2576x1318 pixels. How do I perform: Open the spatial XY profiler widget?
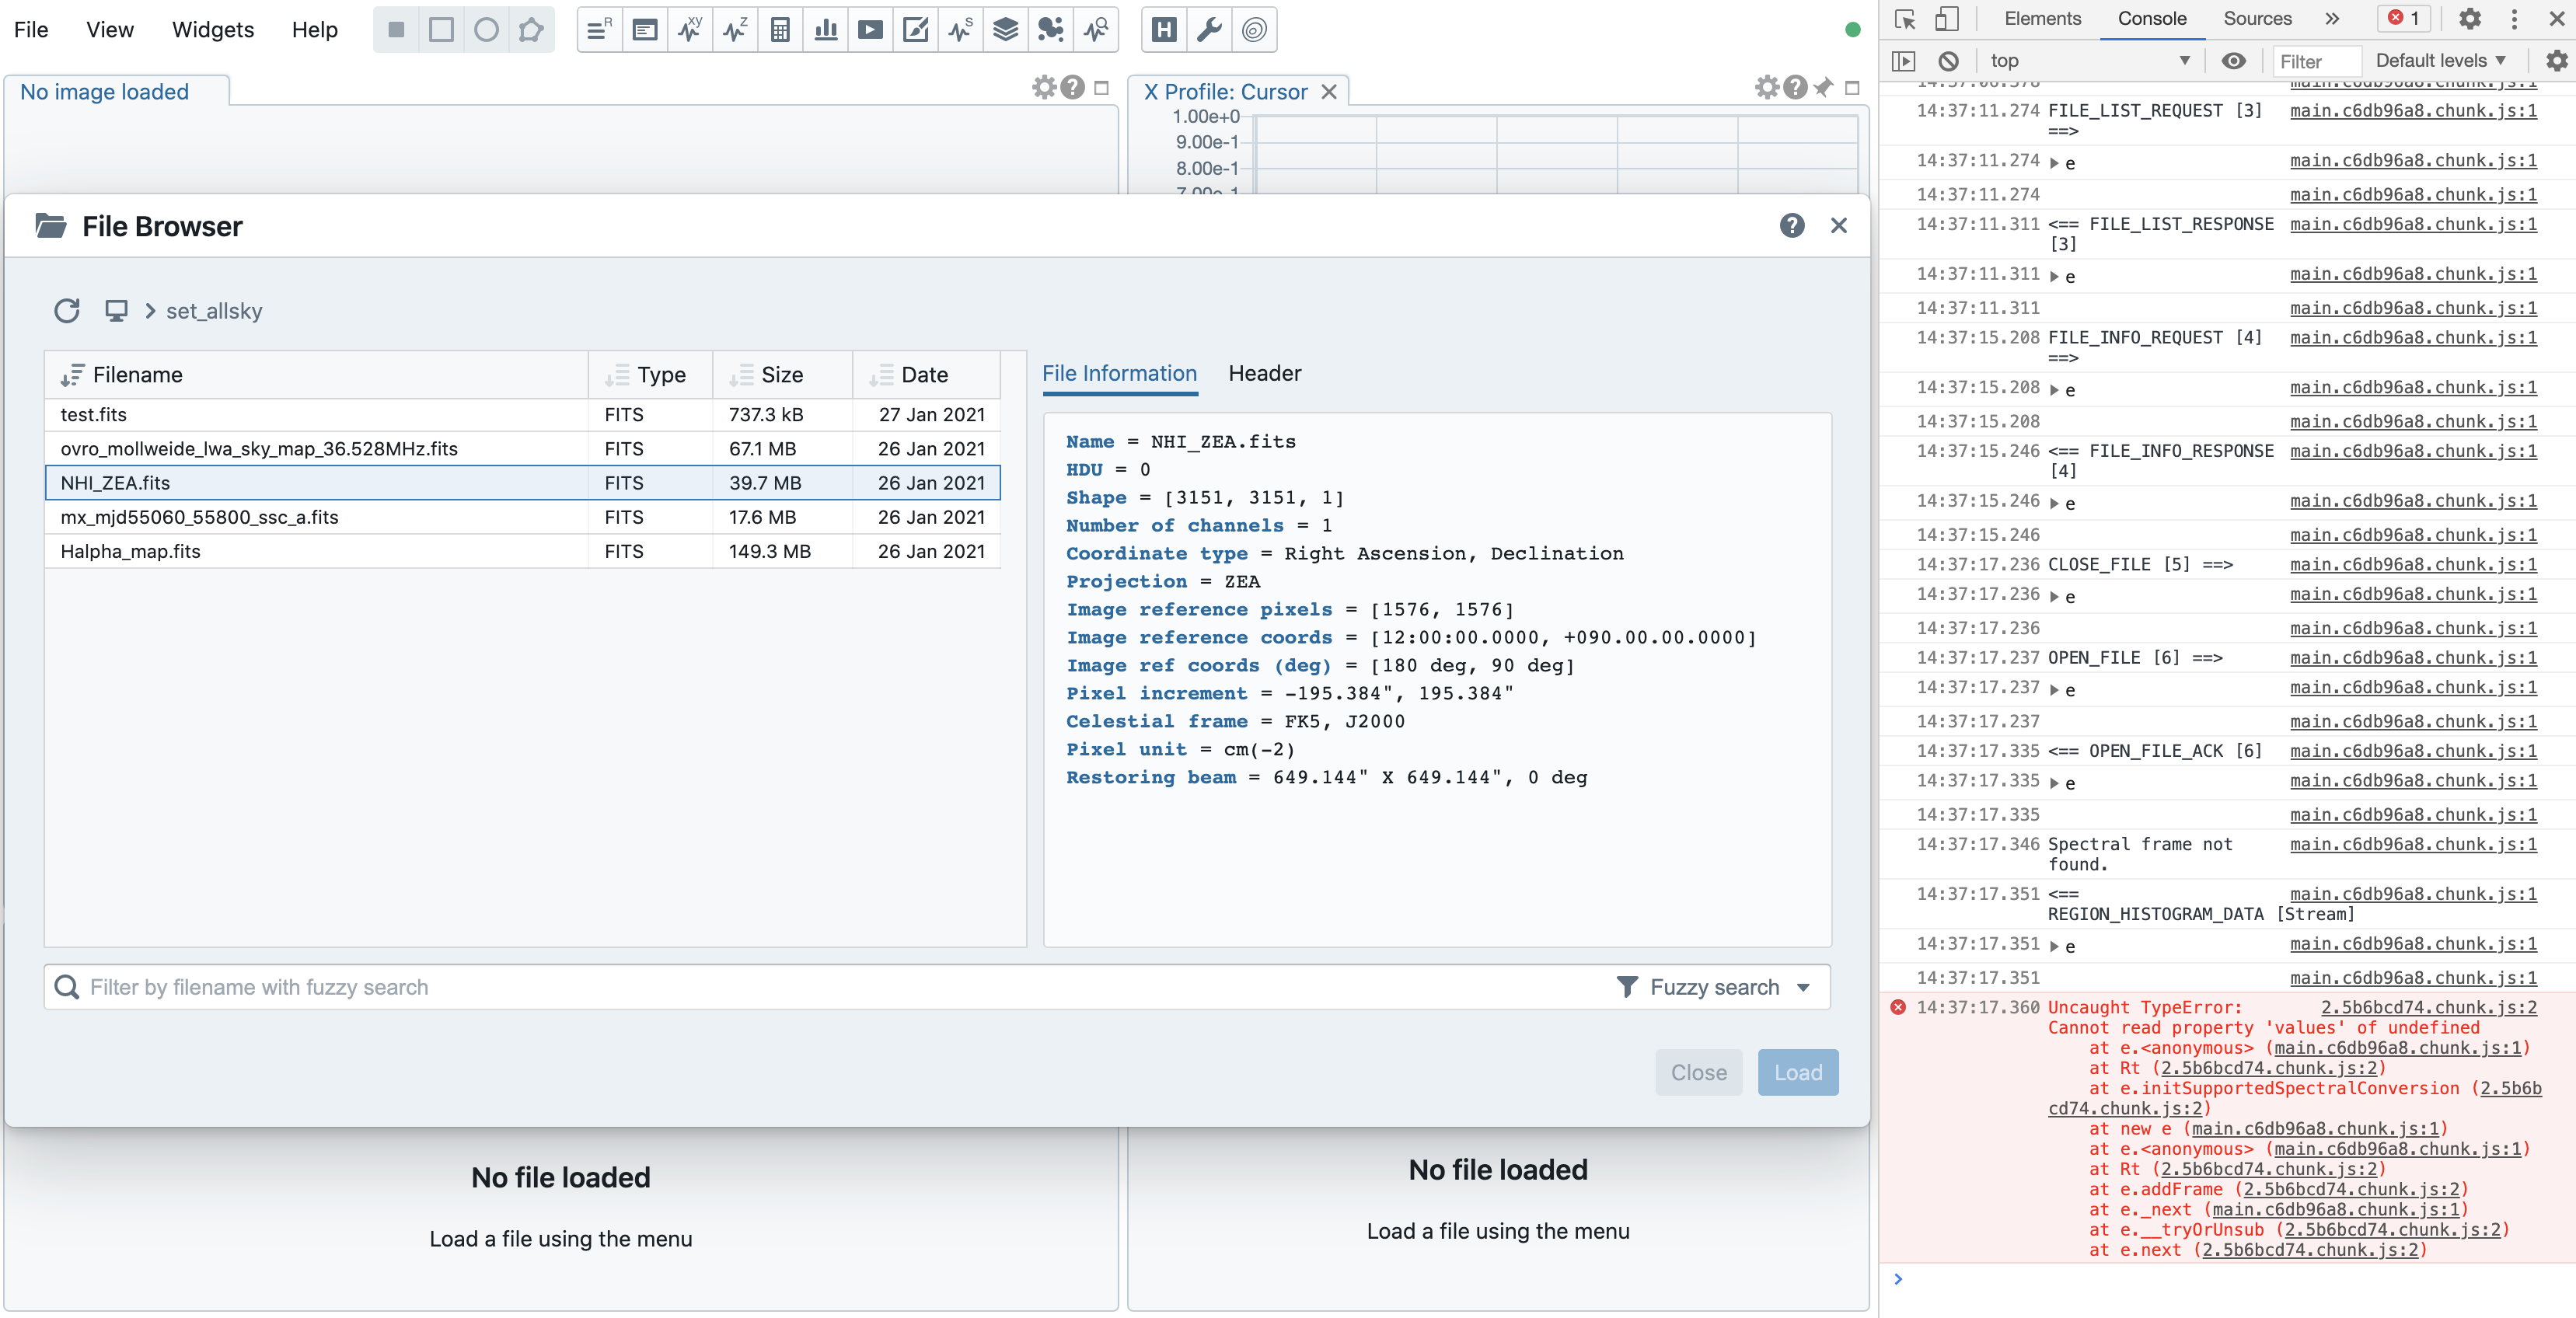pos(690,30)
